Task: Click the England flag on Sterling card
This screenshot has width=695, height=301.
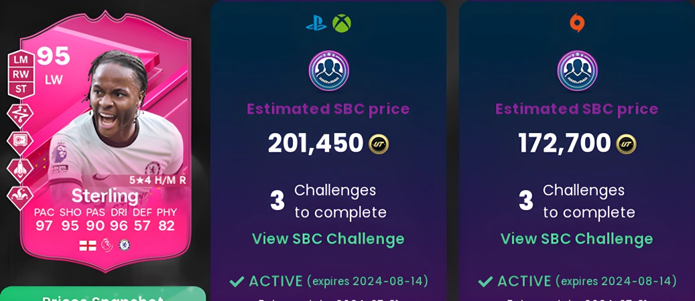Action: 88,245
